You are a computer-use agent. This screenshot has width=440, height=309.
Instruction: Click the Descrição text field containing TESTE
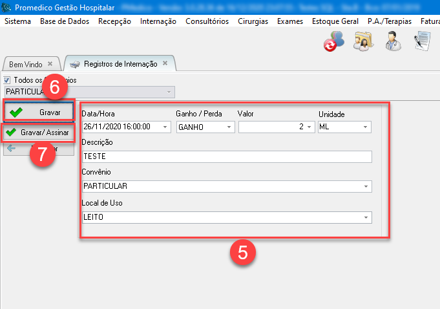[227, 156]
